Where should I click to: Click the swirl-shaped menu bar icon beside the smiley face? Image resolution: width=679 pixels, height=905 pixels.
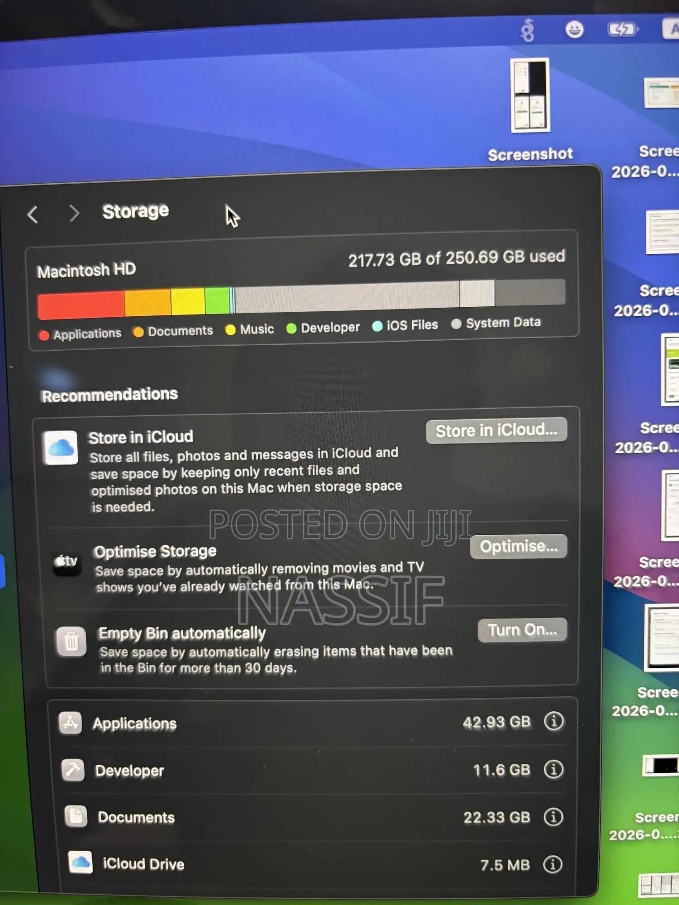click(x=527, y=30)
